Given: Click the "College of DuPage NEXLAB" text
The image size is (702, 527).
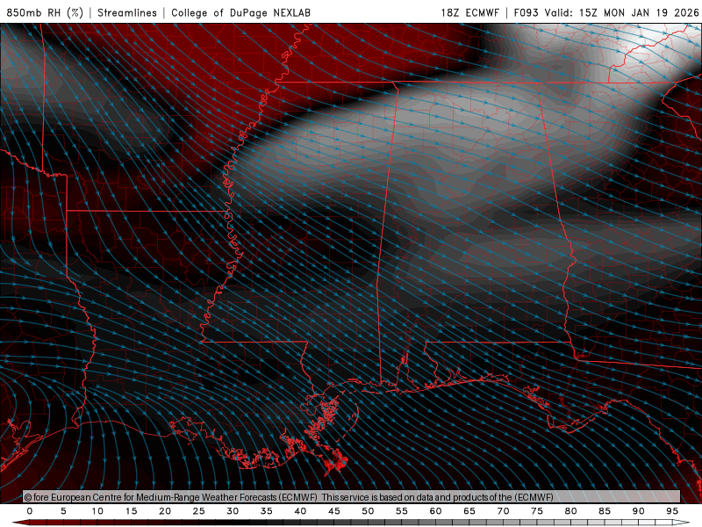Looking at the screenshot, I should point(240,13).
